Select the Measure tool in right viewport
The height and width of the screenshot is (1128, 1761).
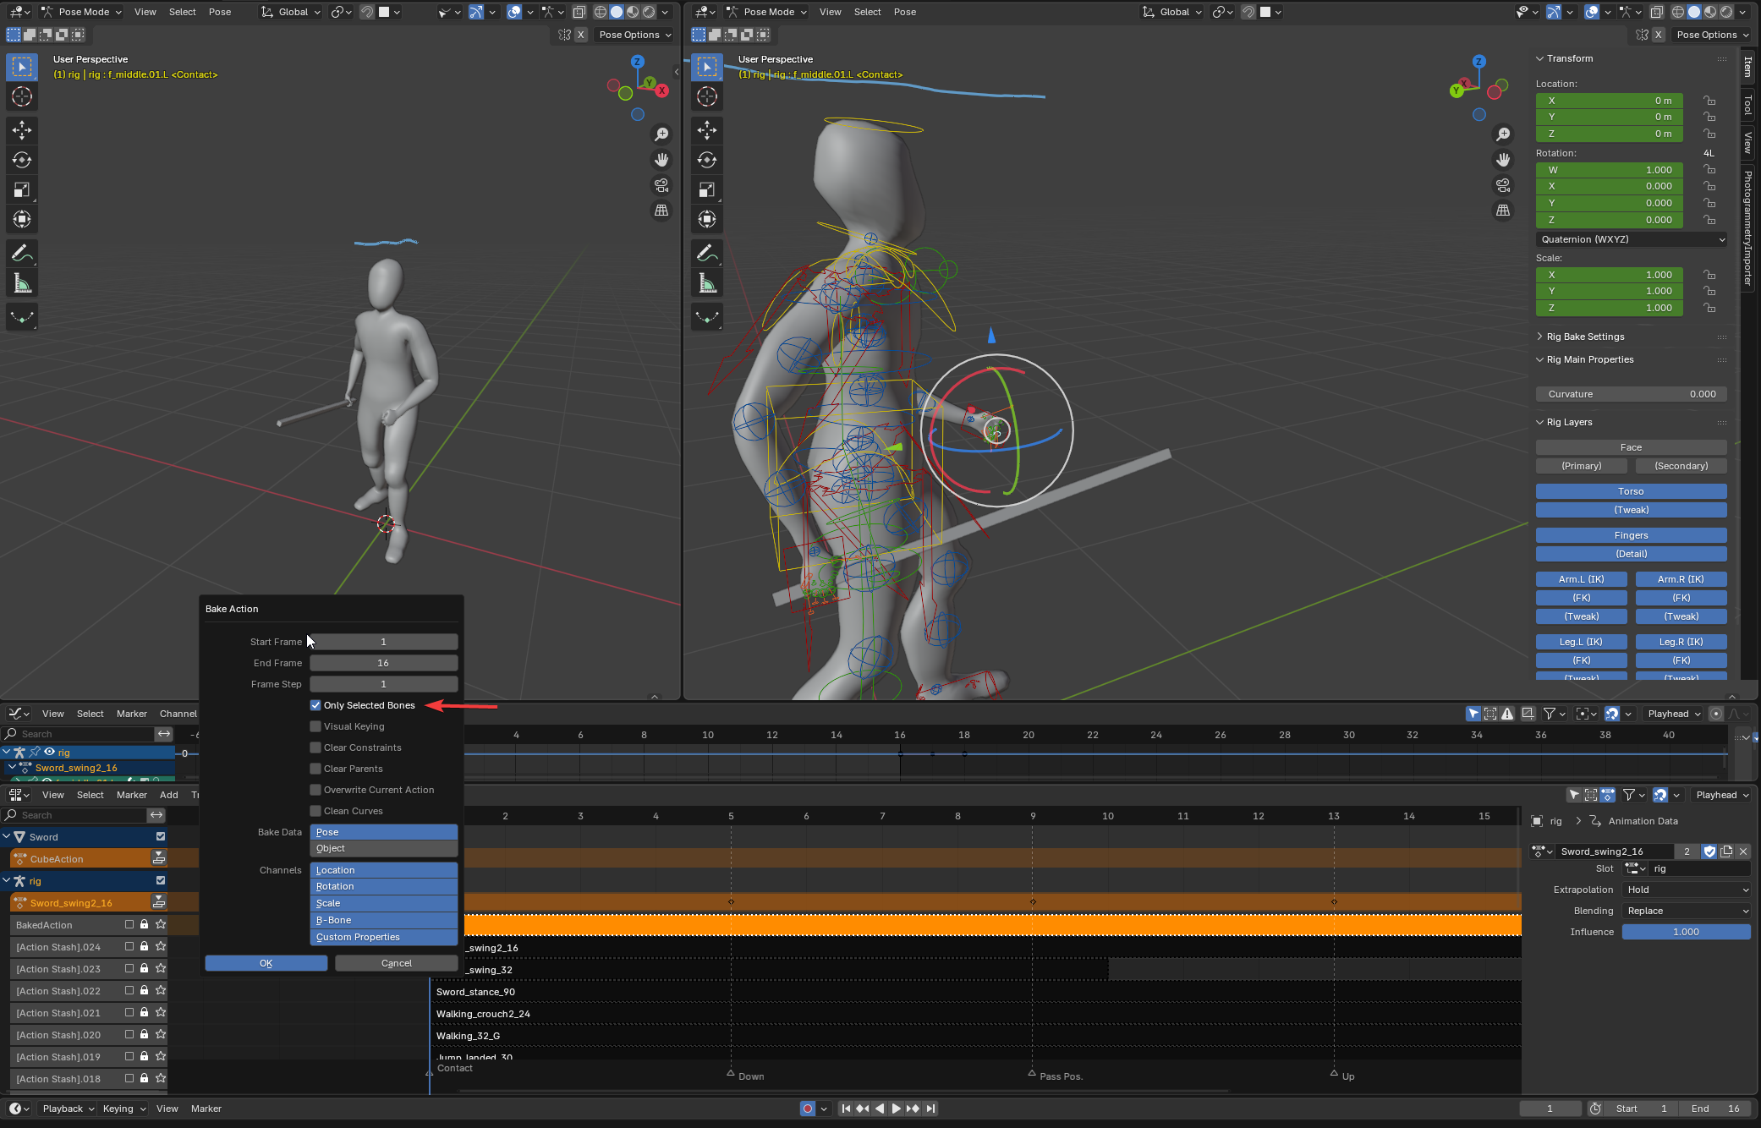pyautogui.click(x=707, y=283)
